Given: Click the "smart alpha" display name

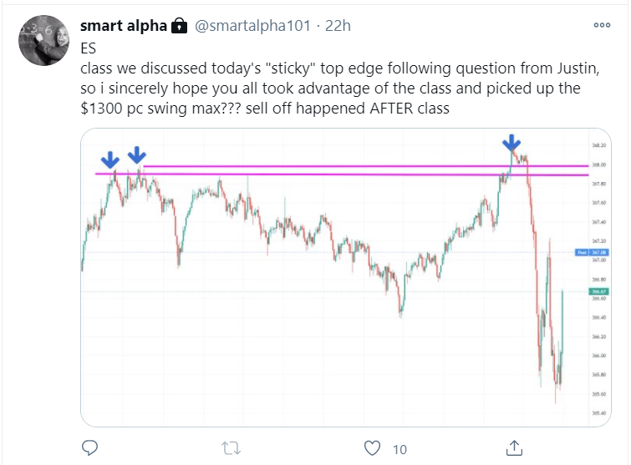Looking at the screenshot, I should tap(123, 26).
